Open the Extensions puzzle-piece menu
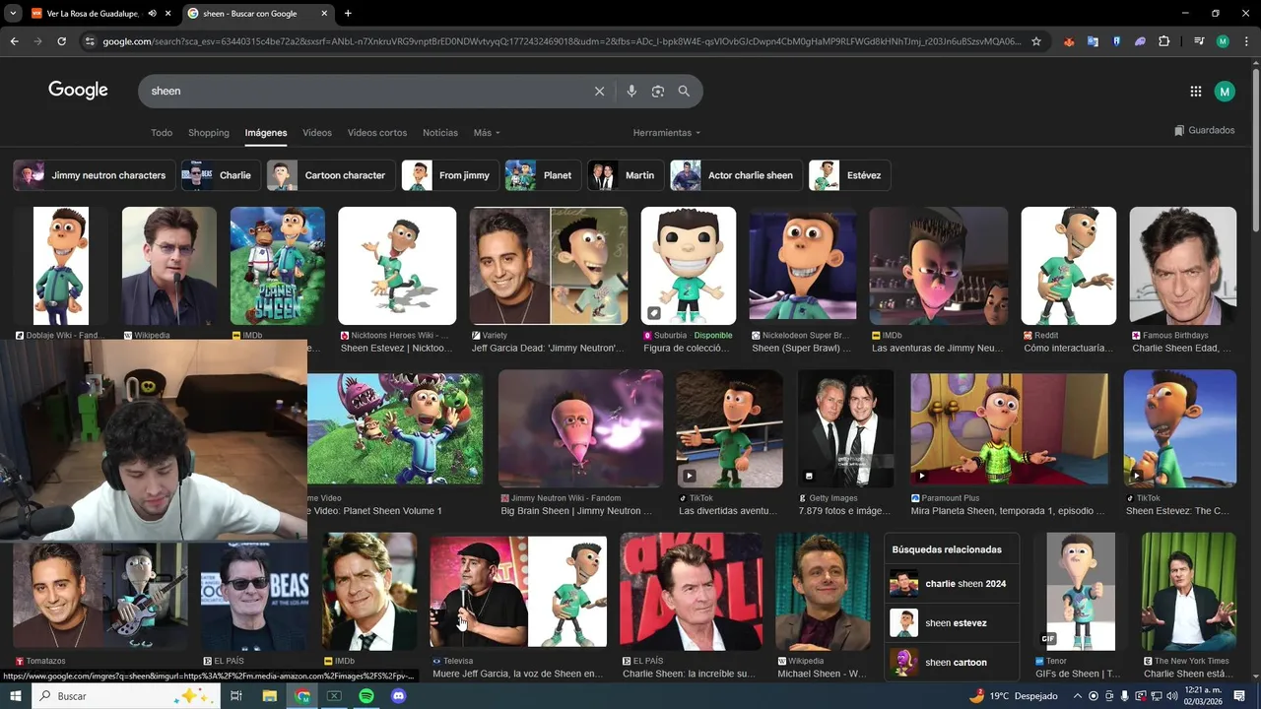 point(1164,41)
